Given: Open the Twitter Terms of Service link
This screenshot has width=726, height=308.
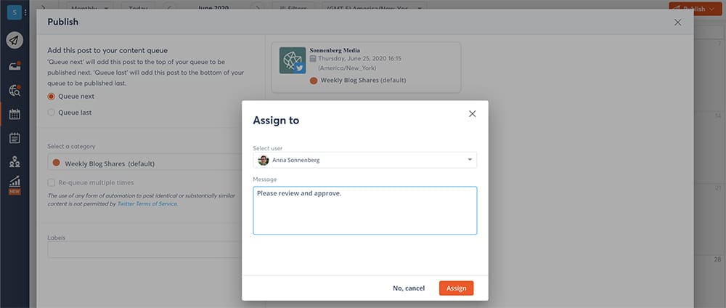Looking at the screenshot, I should tap(147, 204).
